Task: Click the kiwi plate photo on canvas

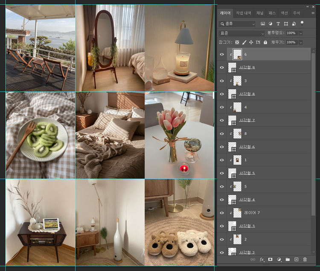Action: [41, 135]
